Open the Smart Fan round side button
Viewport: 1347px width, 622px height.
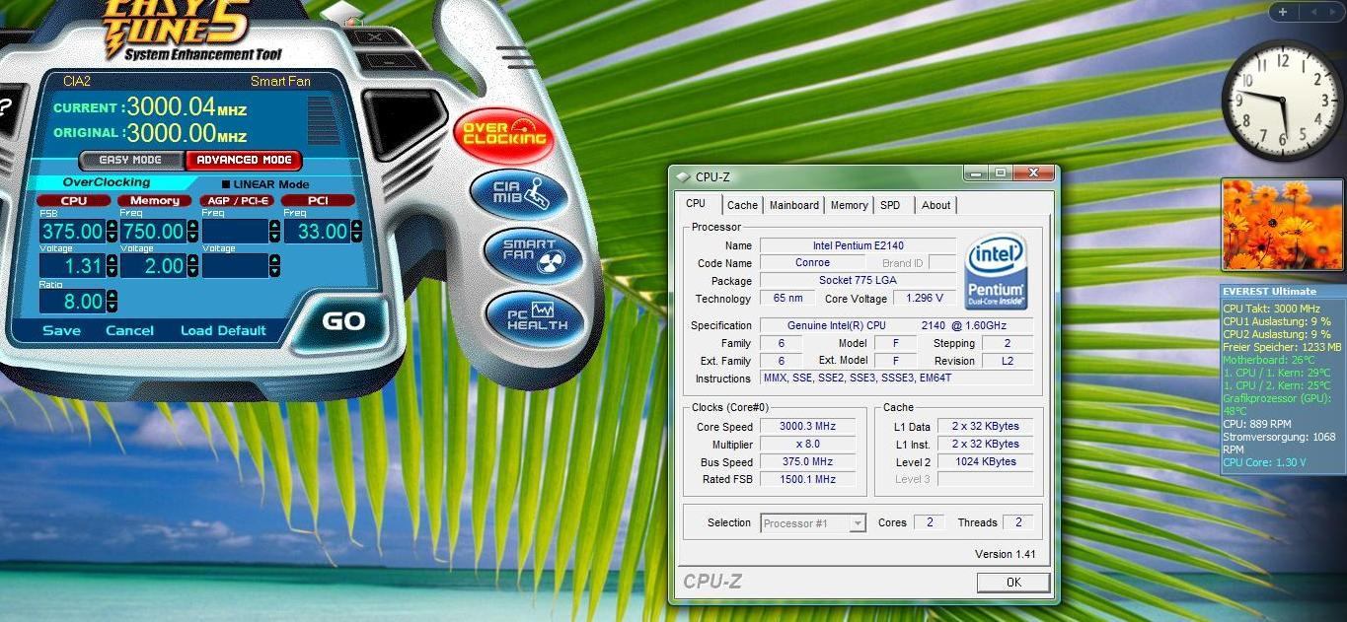pos(534,254)
